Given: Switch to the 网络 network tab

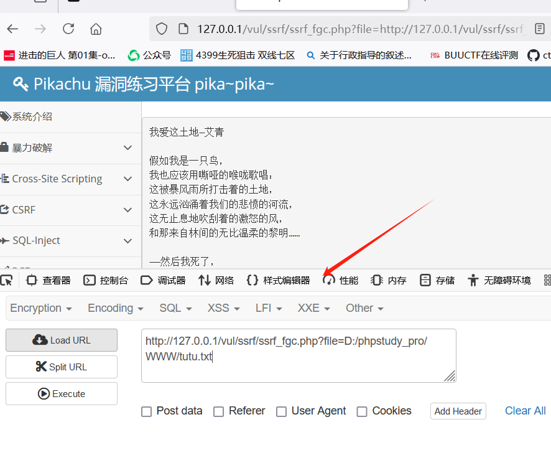Looking at the screenshot, I should click(x=216, y=280).
